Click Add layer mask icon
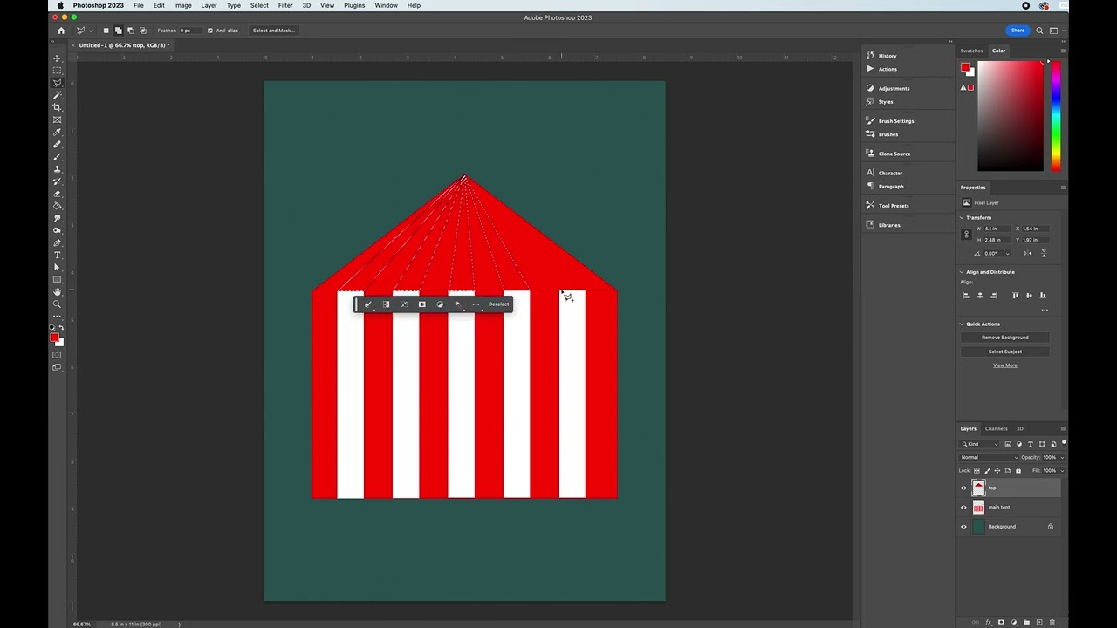 point(1001,622)
